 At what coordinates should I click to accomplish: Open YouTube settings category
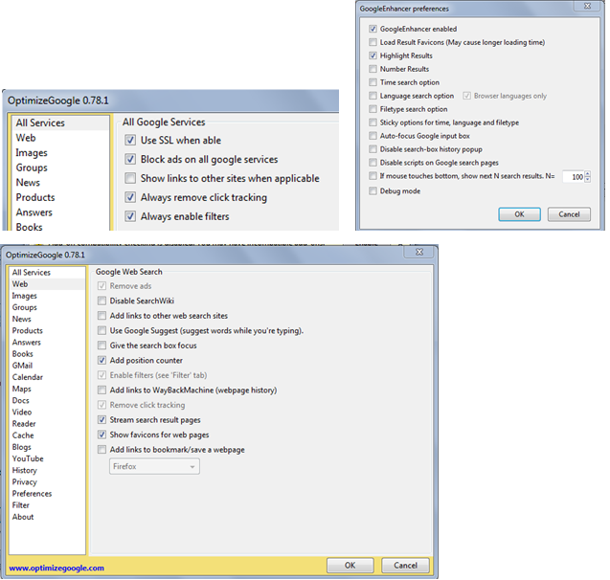click(x=47, y=459)
